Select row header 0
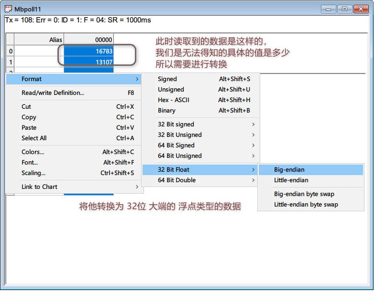Image resolution: width=375 pixels, height=291 pixels. pos(11,51)
